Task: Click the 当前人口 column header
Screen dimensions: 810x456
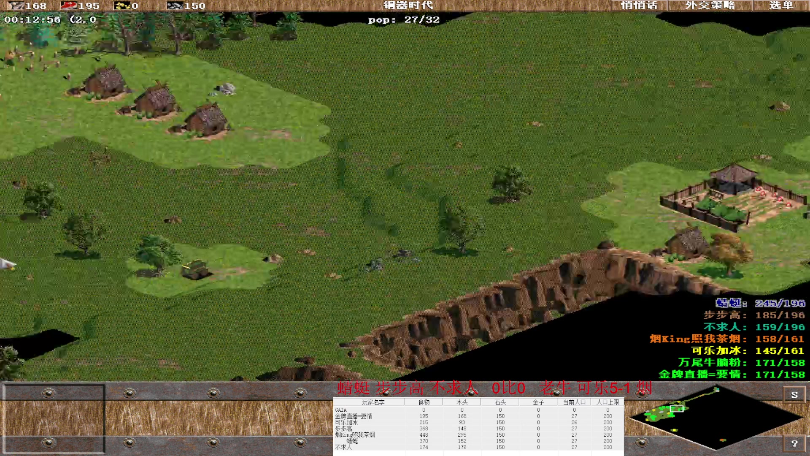Action: (x=574, y=402)
